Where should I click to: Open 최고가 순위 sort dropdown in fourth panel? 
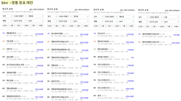(x=156, y=22)
